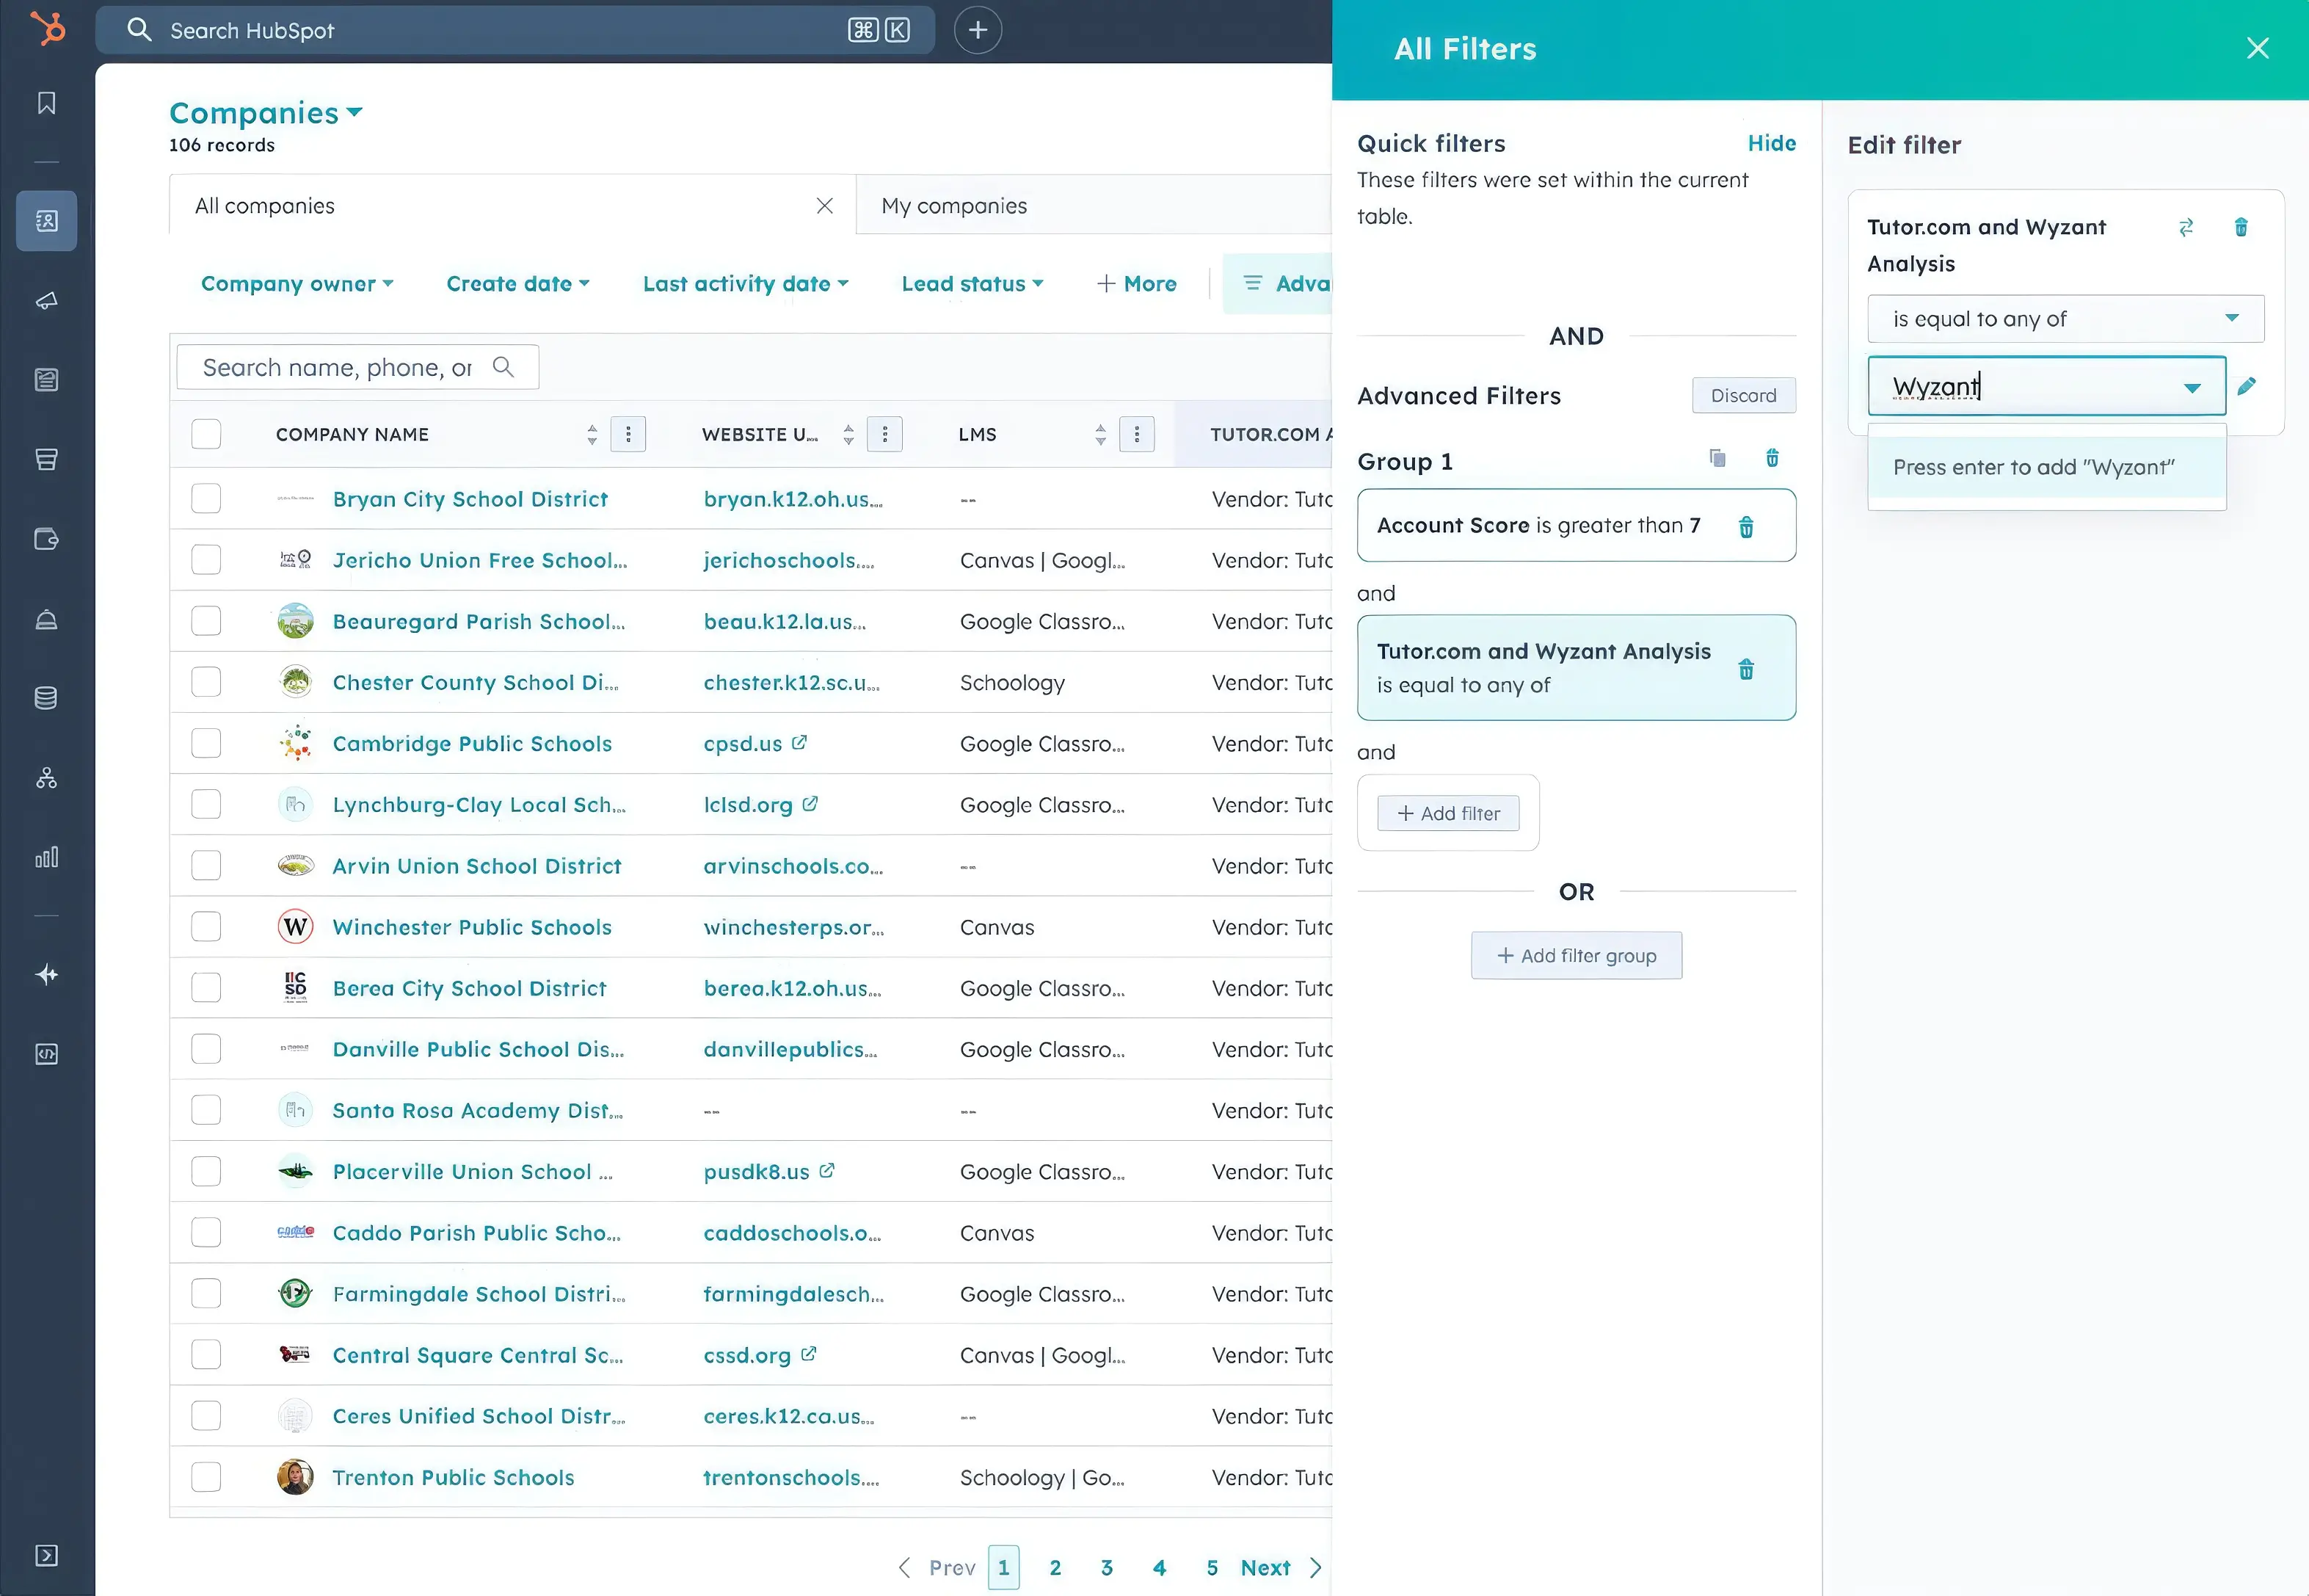This screenshot has height=1596, width=2309.
Task: Switch to the My companies tab
Action: click(x=953, y=206)
